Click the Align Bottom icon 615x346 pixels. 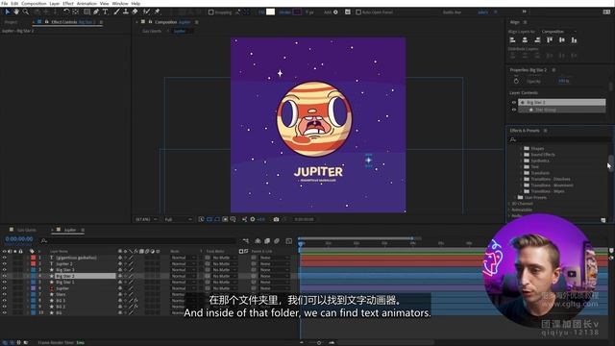[x=574, y=40]
